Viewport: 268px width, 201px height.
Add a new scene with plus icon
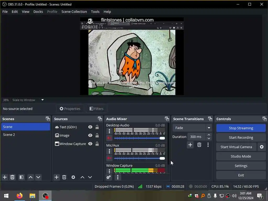5,177
